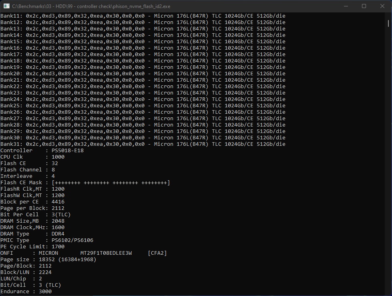Select the Bank26 flash ID line
Viewport: 392px width, 296px height.
pyautogui.click(x=143, y=112)
